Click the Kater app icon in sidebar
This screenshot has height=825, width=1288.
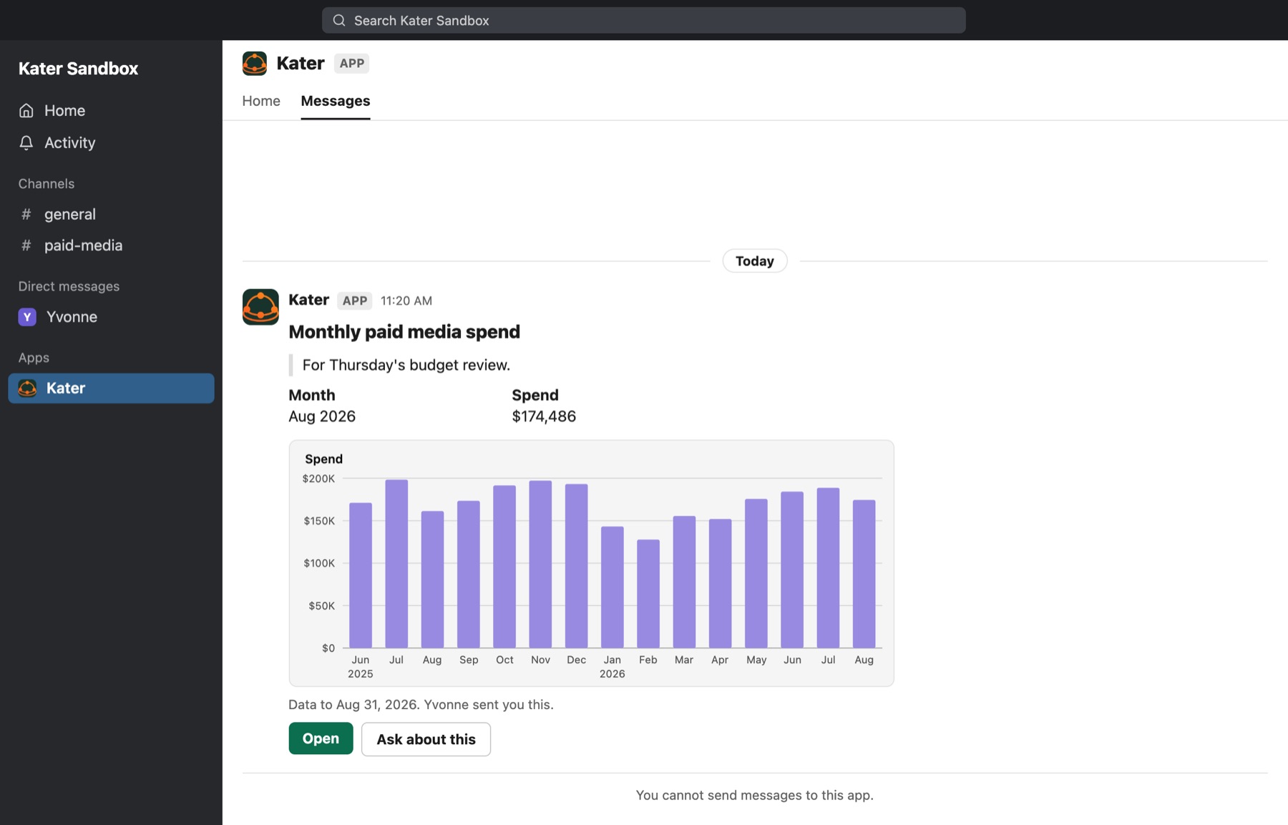[x=27, y=388]
